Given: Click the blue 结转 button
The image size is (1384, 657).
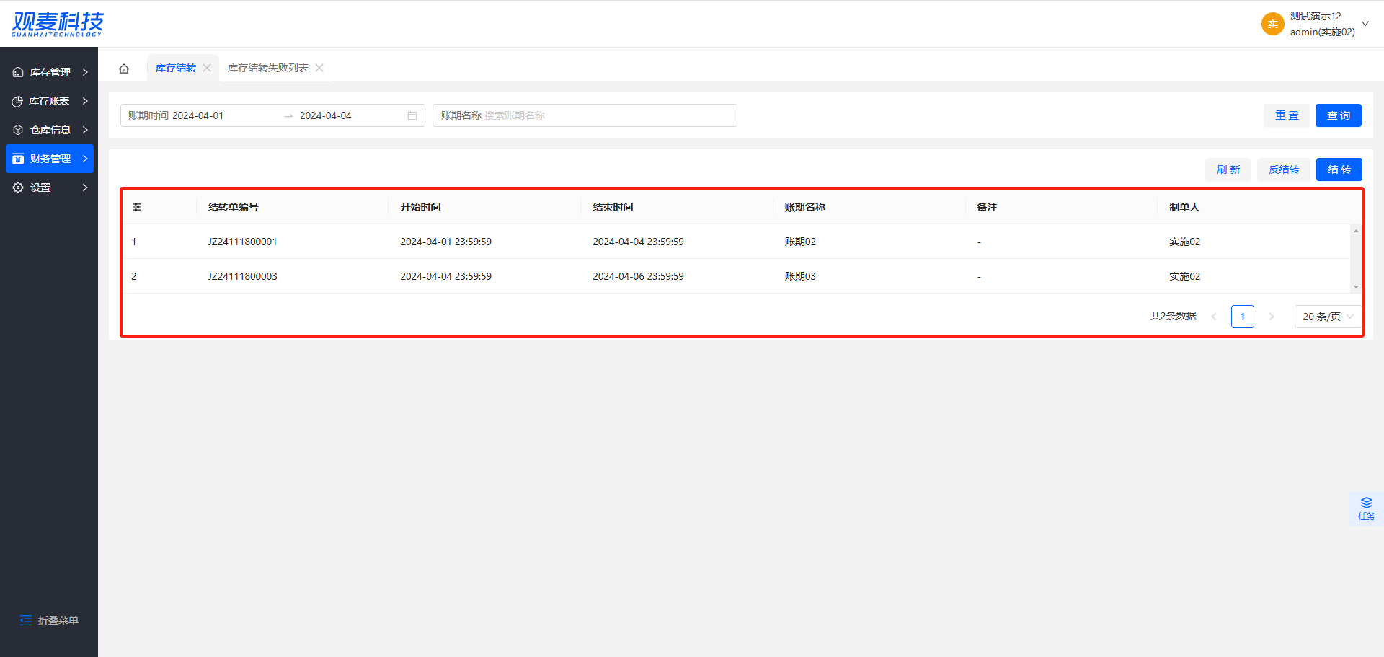Looking at the screenshot, I should click(x=1339, y=169).
